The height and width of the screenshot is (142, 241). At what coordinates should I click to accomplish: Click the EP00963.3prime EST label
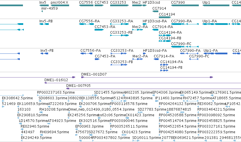point(89,126)
